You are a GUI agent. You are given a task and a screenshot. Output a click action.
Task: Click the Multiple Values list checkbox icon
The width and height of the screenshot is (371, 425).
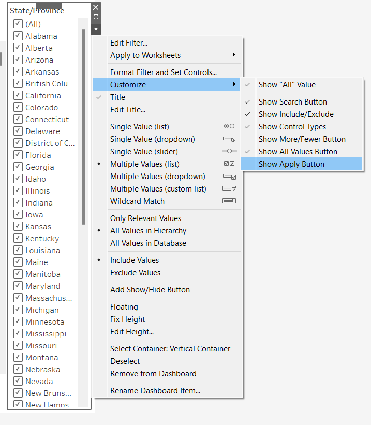point(229,164)
